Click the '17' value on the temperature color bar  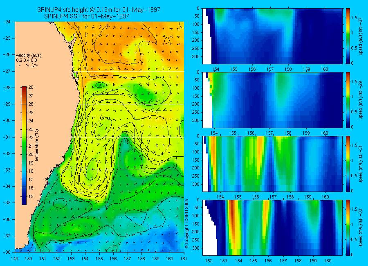coord(31,180)
